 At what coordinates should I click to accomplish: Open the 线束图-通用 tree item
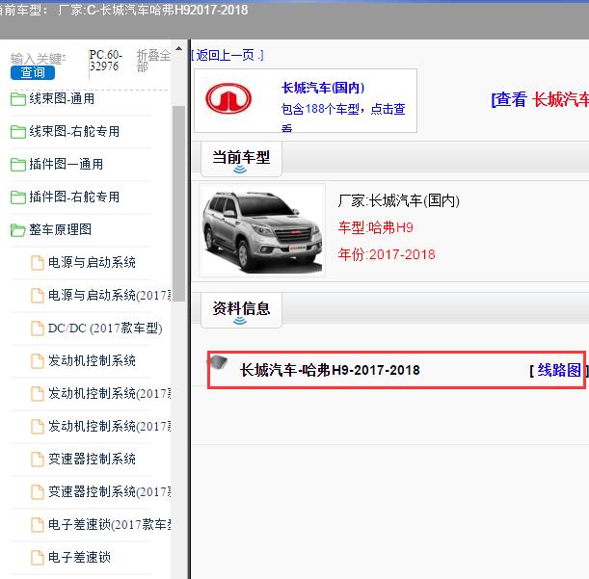click(62, 99)
